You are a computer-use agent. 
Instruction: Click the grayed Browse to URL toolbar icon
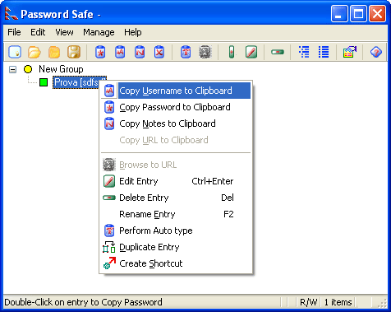pos(205,52)
